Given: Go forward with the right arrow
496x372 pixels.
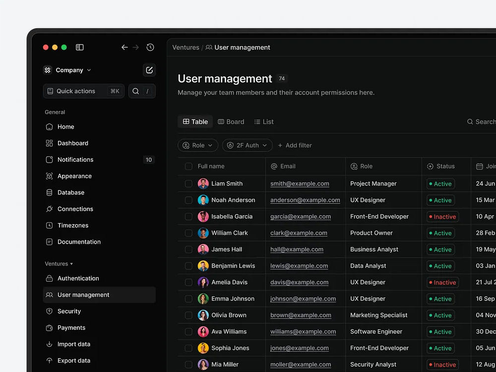Looking at the screenshot, I should tap(136, 47).
